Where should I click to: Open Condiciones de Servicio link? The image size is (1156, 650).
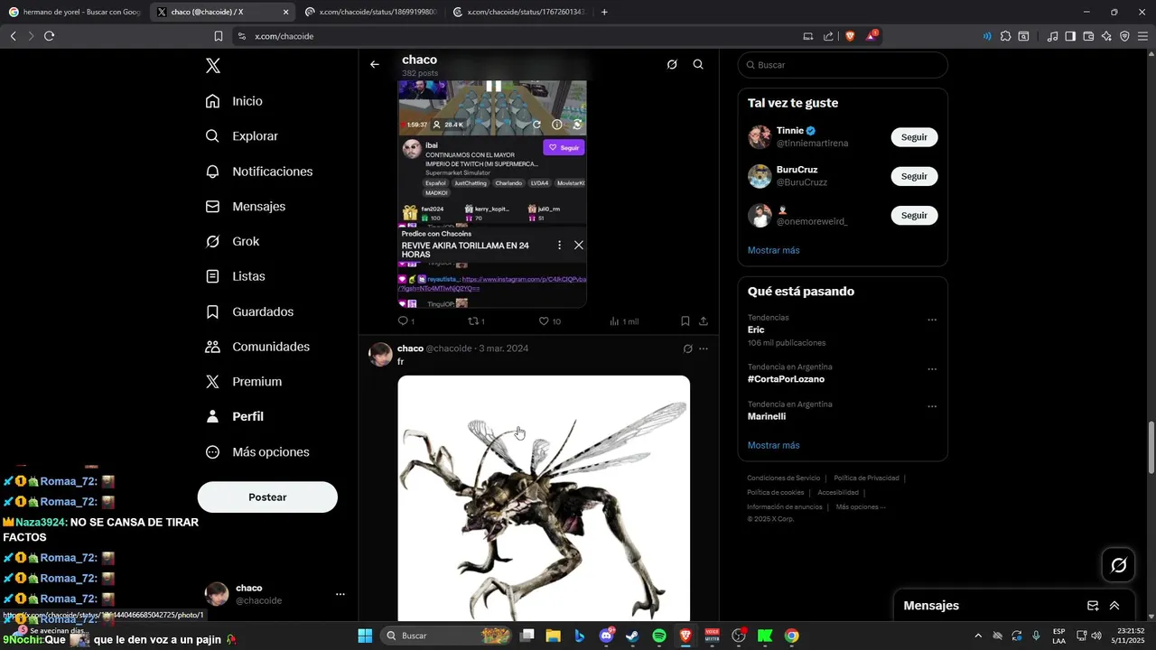tap(783, 478)
